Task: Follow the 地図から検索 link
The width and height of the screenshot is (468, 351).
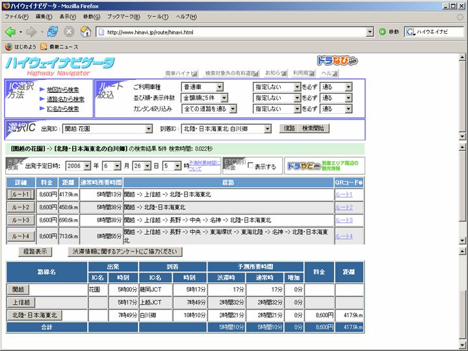Action: click(62, 90)
